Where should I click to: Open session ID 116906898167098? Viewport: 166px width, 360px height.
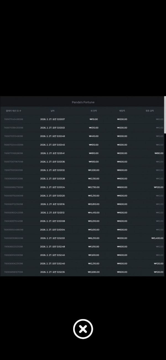click(x=14, y=272)
